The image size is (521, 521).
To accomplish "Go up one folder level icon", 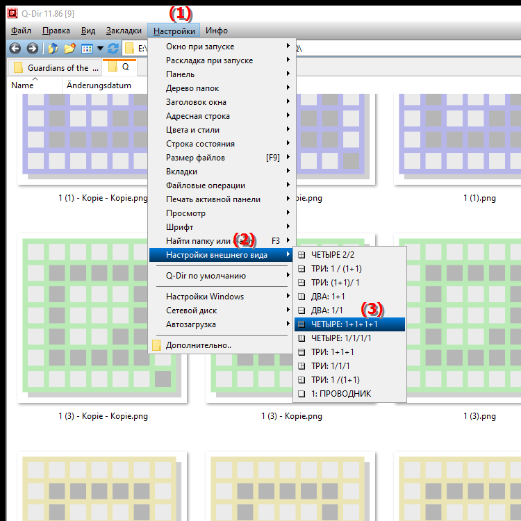I will pyautogui.click(x=53, y=49).
